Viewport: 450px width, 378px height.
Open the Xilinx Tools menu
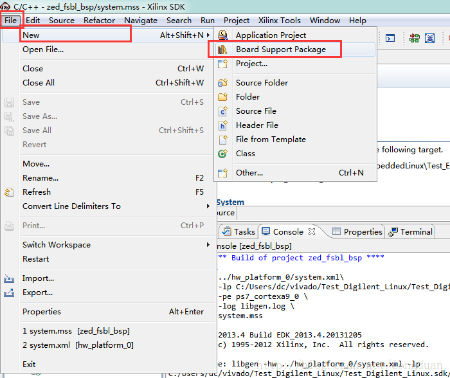279,21
